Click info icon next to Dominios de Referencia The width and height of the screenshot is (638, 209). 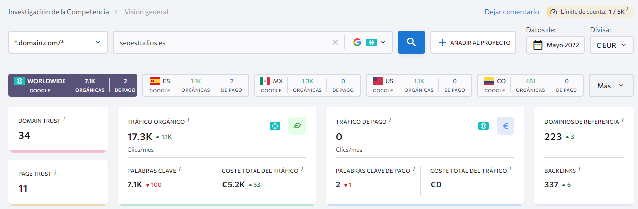(x=623, y=120)
